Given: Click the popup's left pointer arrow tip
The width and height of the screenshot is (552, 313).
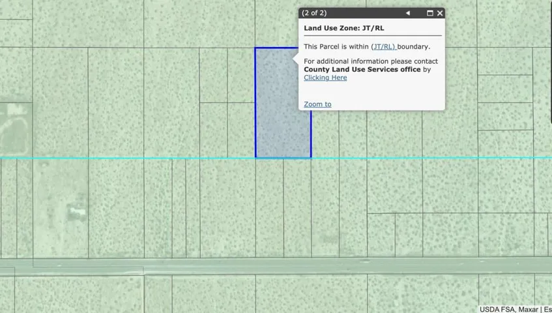Looking at the screenshot, I should pos(295,60).
